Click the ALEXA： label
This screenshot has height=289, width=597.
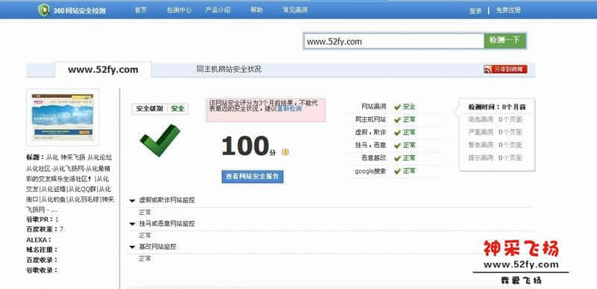click(39, 240)
